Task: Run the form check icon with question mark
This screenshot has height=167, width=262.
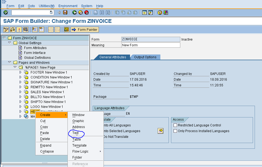Action: 66,29
